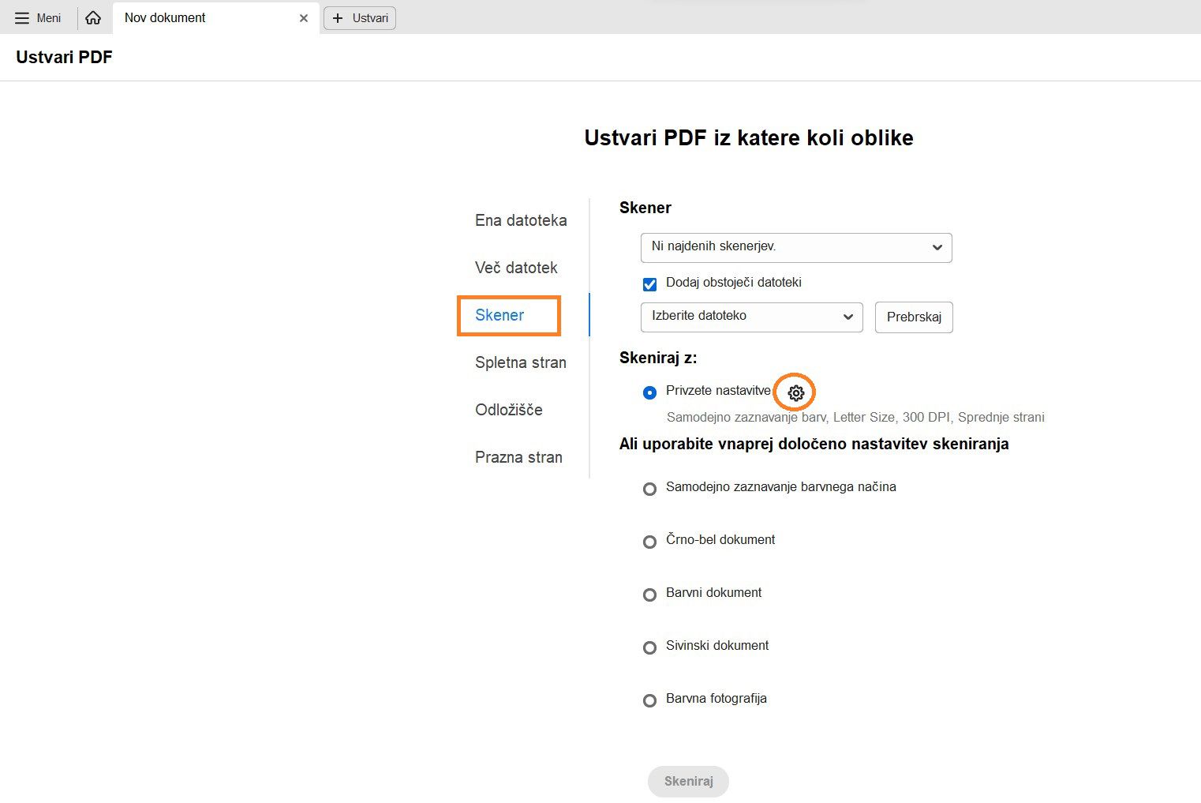Click the Prebrskaj button
1201x803 pixels.
coord(913,317)
